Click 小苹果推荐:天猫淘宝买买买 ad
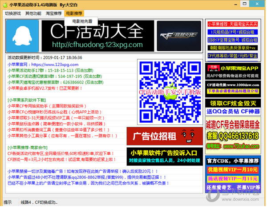Viewport: 267px width, 209px height. point(232,24)
